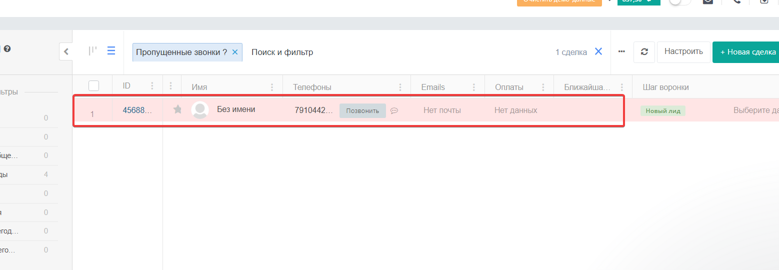779x270 pixels.
Task: Tick the select-all checkbox in header
Action: [x=93, y=86]
